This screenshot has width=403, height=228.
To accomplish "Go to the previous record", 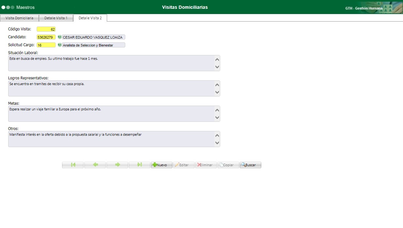I will point(95,165).
